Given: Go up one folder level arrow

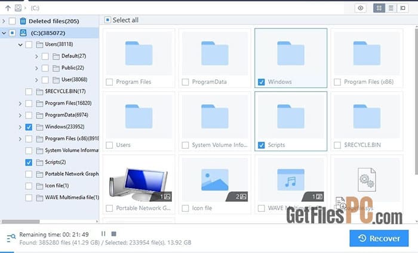Looking at the screenshot, I should click(x=8, y=8).
